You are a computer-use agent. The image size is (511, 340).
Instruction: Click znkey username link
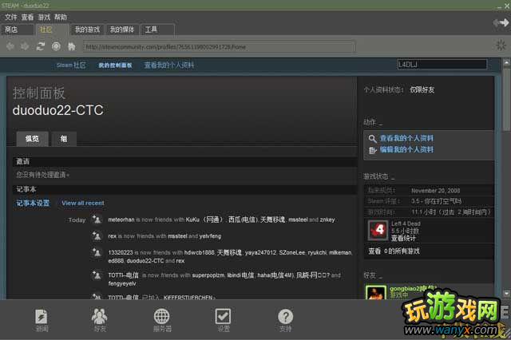[x=327, y=219]
